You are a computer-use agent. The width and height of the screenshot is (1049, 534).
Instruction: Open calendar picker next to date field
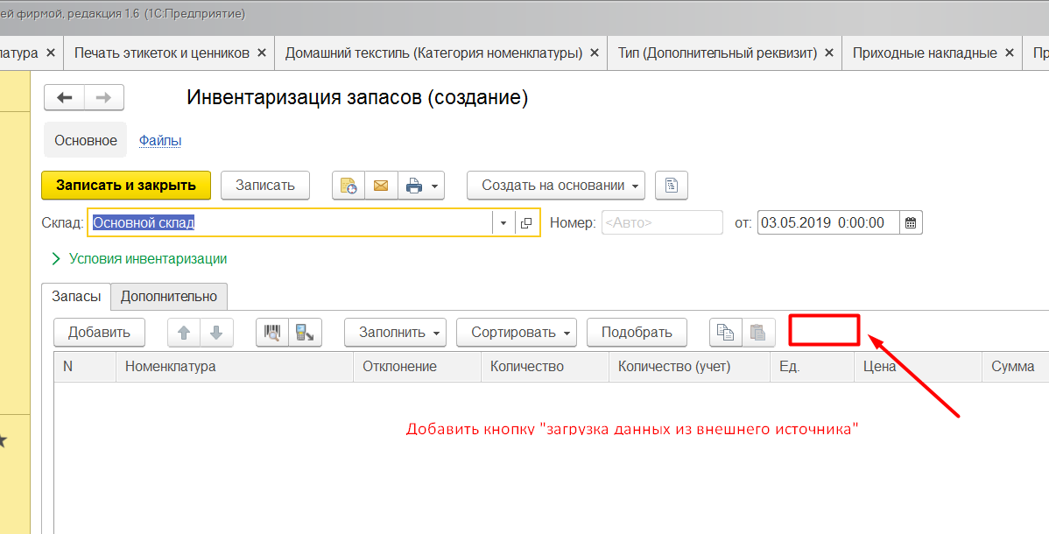(x=911, y=223)
